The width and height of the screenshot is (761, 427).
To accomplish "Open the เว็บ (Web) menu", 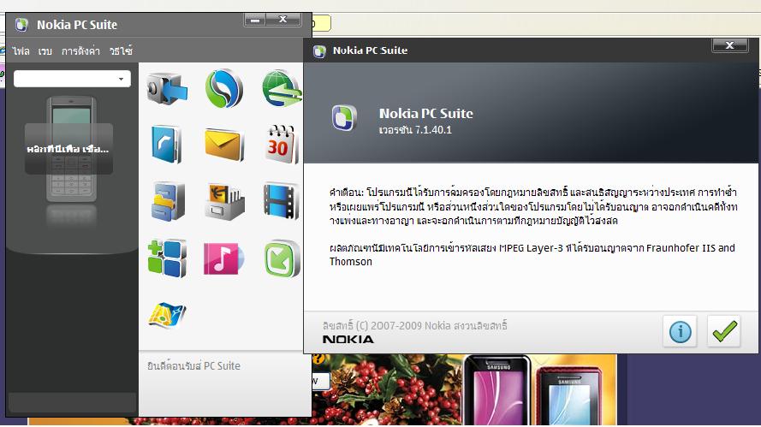I will pyautogui.click(x=45, y=51).
